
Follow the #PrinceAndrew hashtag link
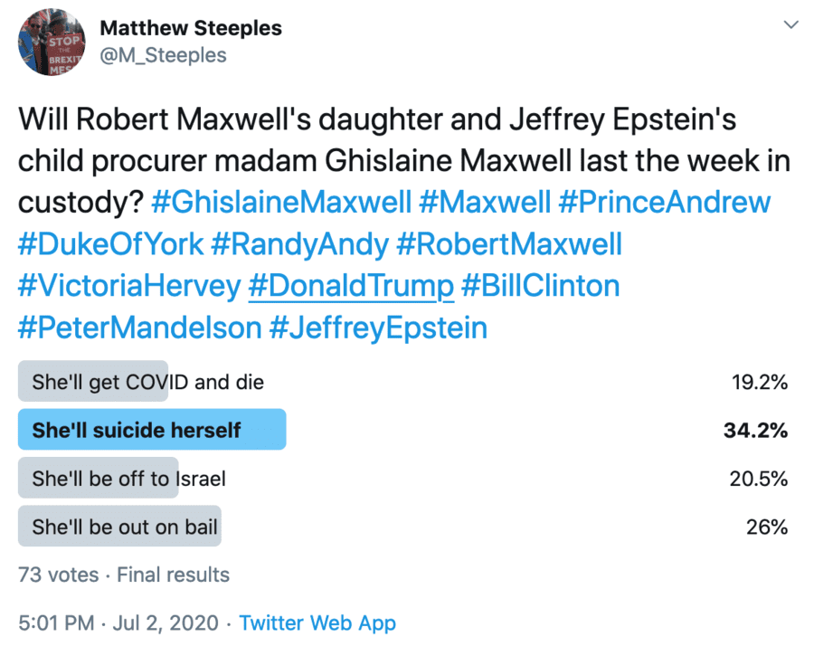(x=665, y=201)
